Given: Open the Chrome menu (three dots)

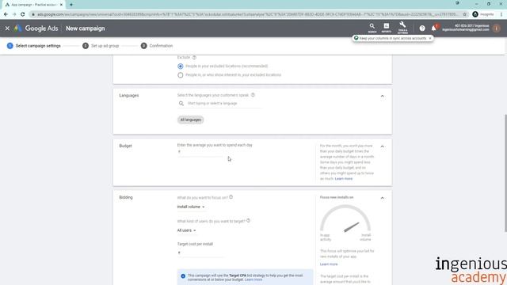Looking at the screenshot, I should (501, 14).
